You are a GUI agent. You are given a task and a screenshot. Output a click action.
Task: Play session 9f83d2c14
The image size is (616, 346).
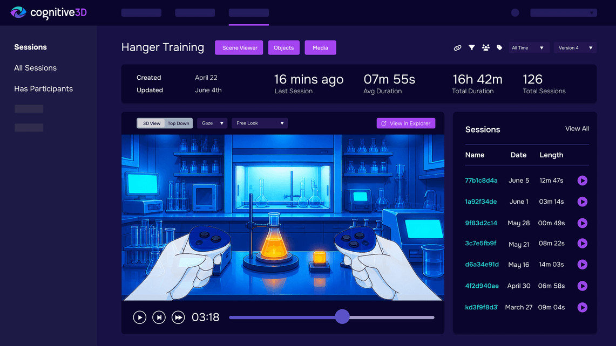coord(582,223)
